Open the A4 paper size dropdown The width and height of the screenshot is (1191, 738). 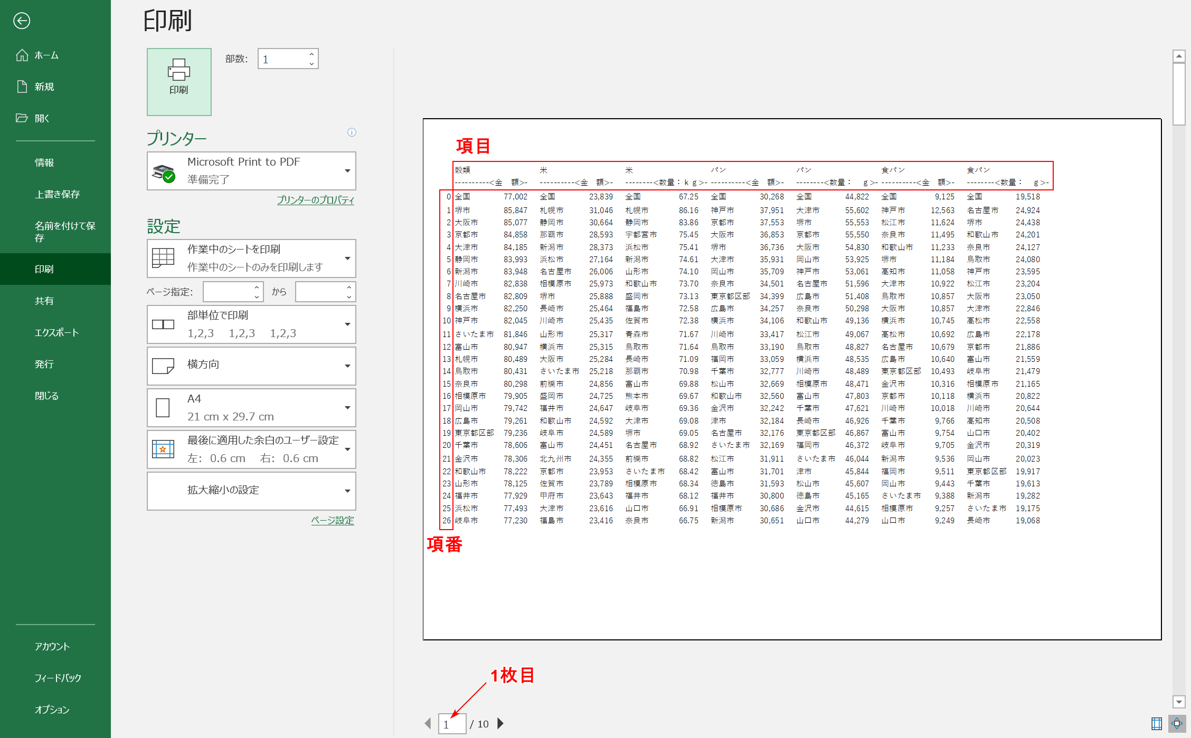click(x=251, y=408)
